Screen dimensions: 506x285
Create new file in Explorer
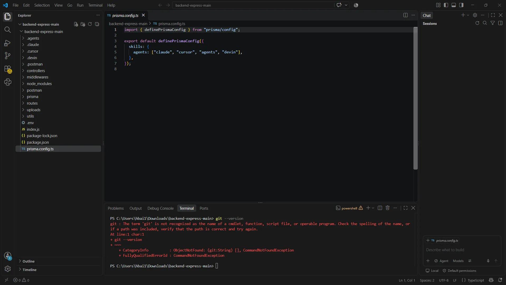click(76, 24)
